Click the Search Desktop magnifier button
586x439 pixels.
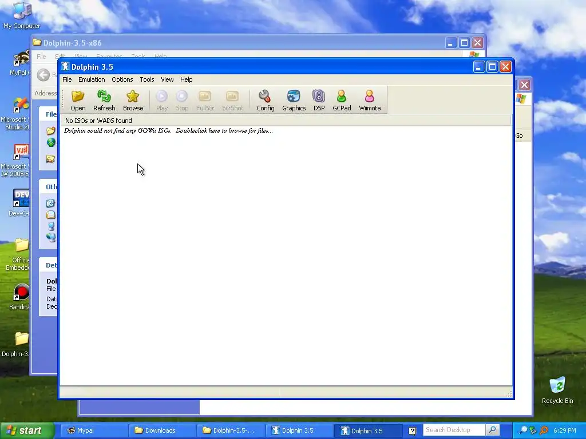(493, 430)
